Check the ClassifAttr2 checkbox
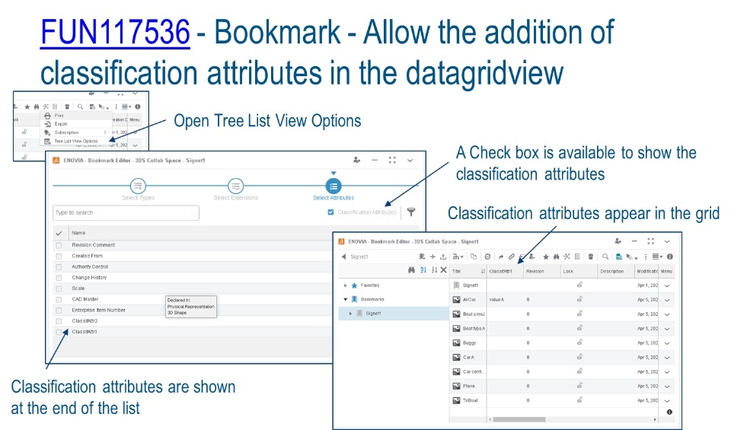731x430 pixels. [59, 321]
